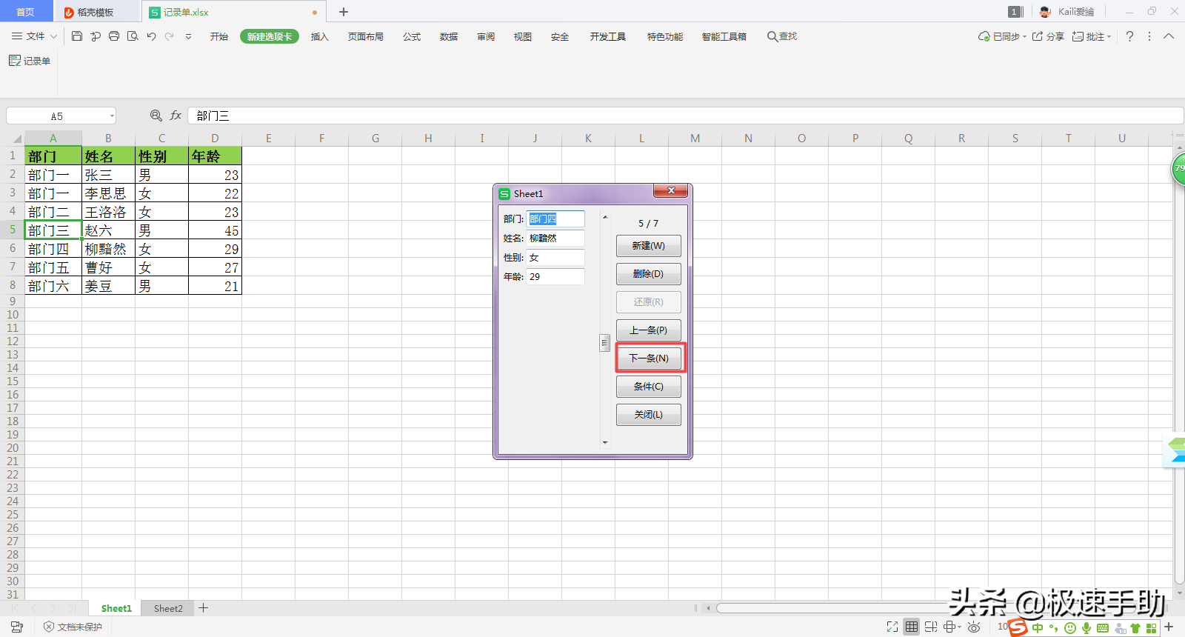Expand quick access toolbar customize arrow

(x=188, y=36)
